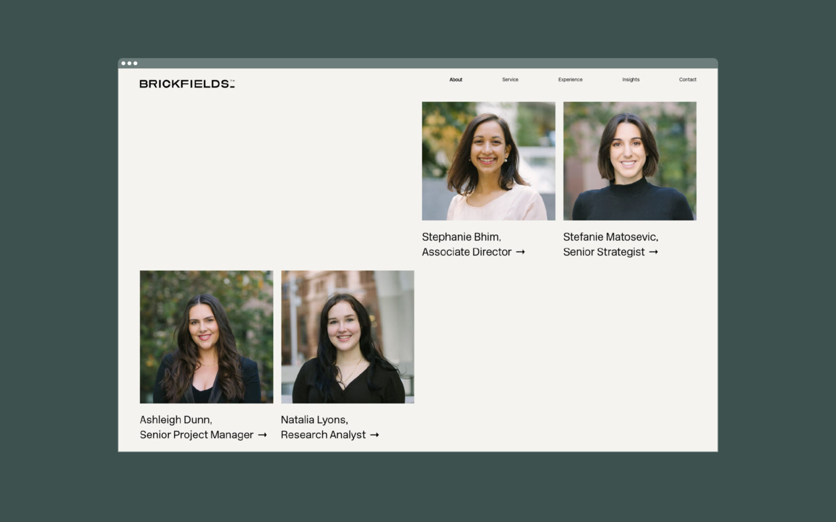Click arrow next to Senior Strategist
This screenshot has height=522, width=836.
653,252
